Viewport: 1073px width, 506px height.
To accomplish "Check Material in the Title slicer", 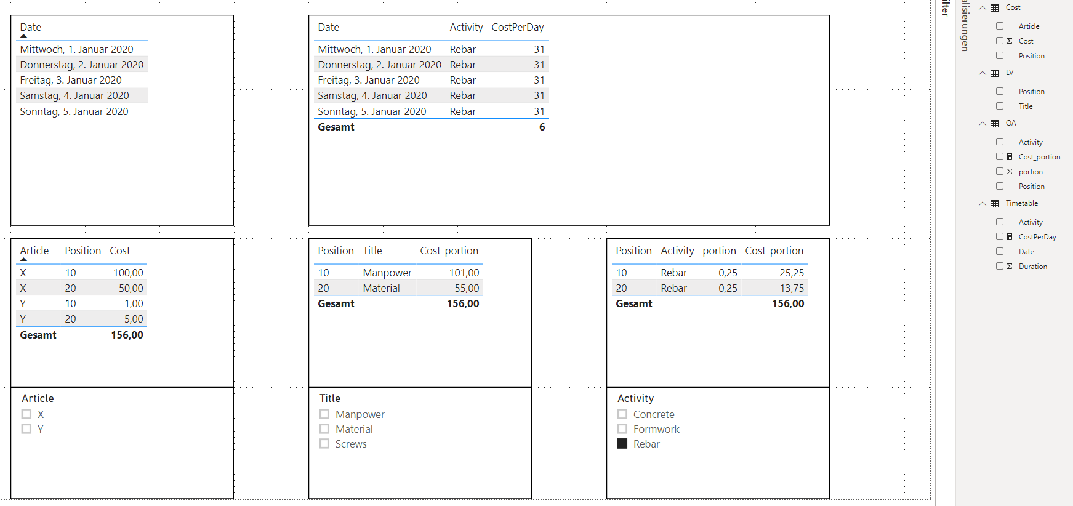I will [x=324, y=429].
